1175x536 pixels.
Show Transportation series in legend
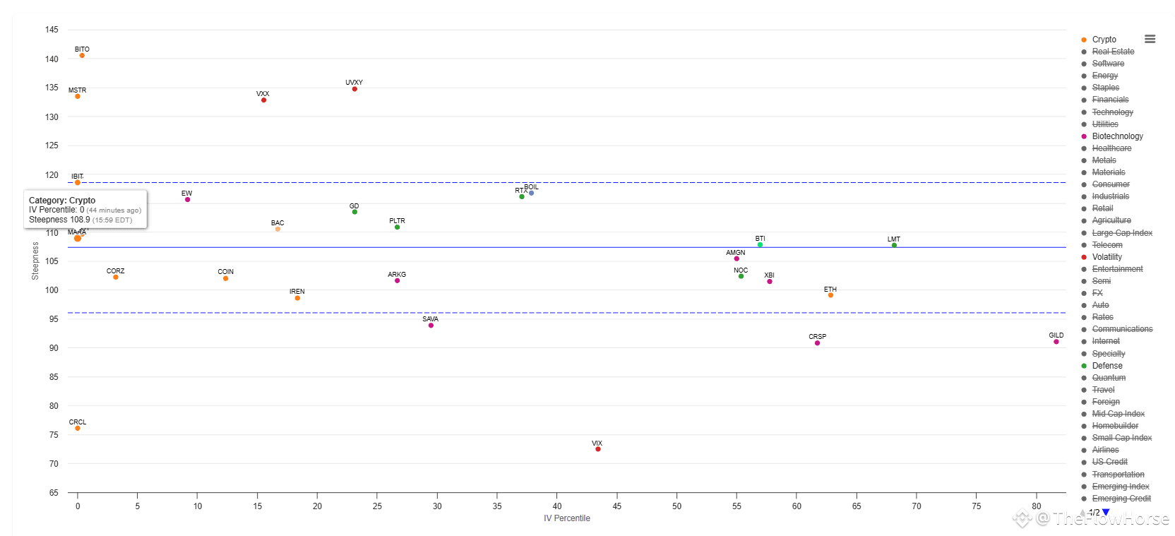[1118, 475]
